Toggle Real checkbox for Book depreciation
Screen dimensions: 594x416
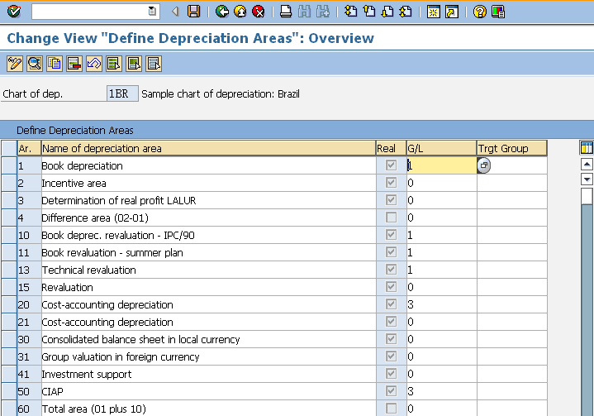tap(391, 165)
